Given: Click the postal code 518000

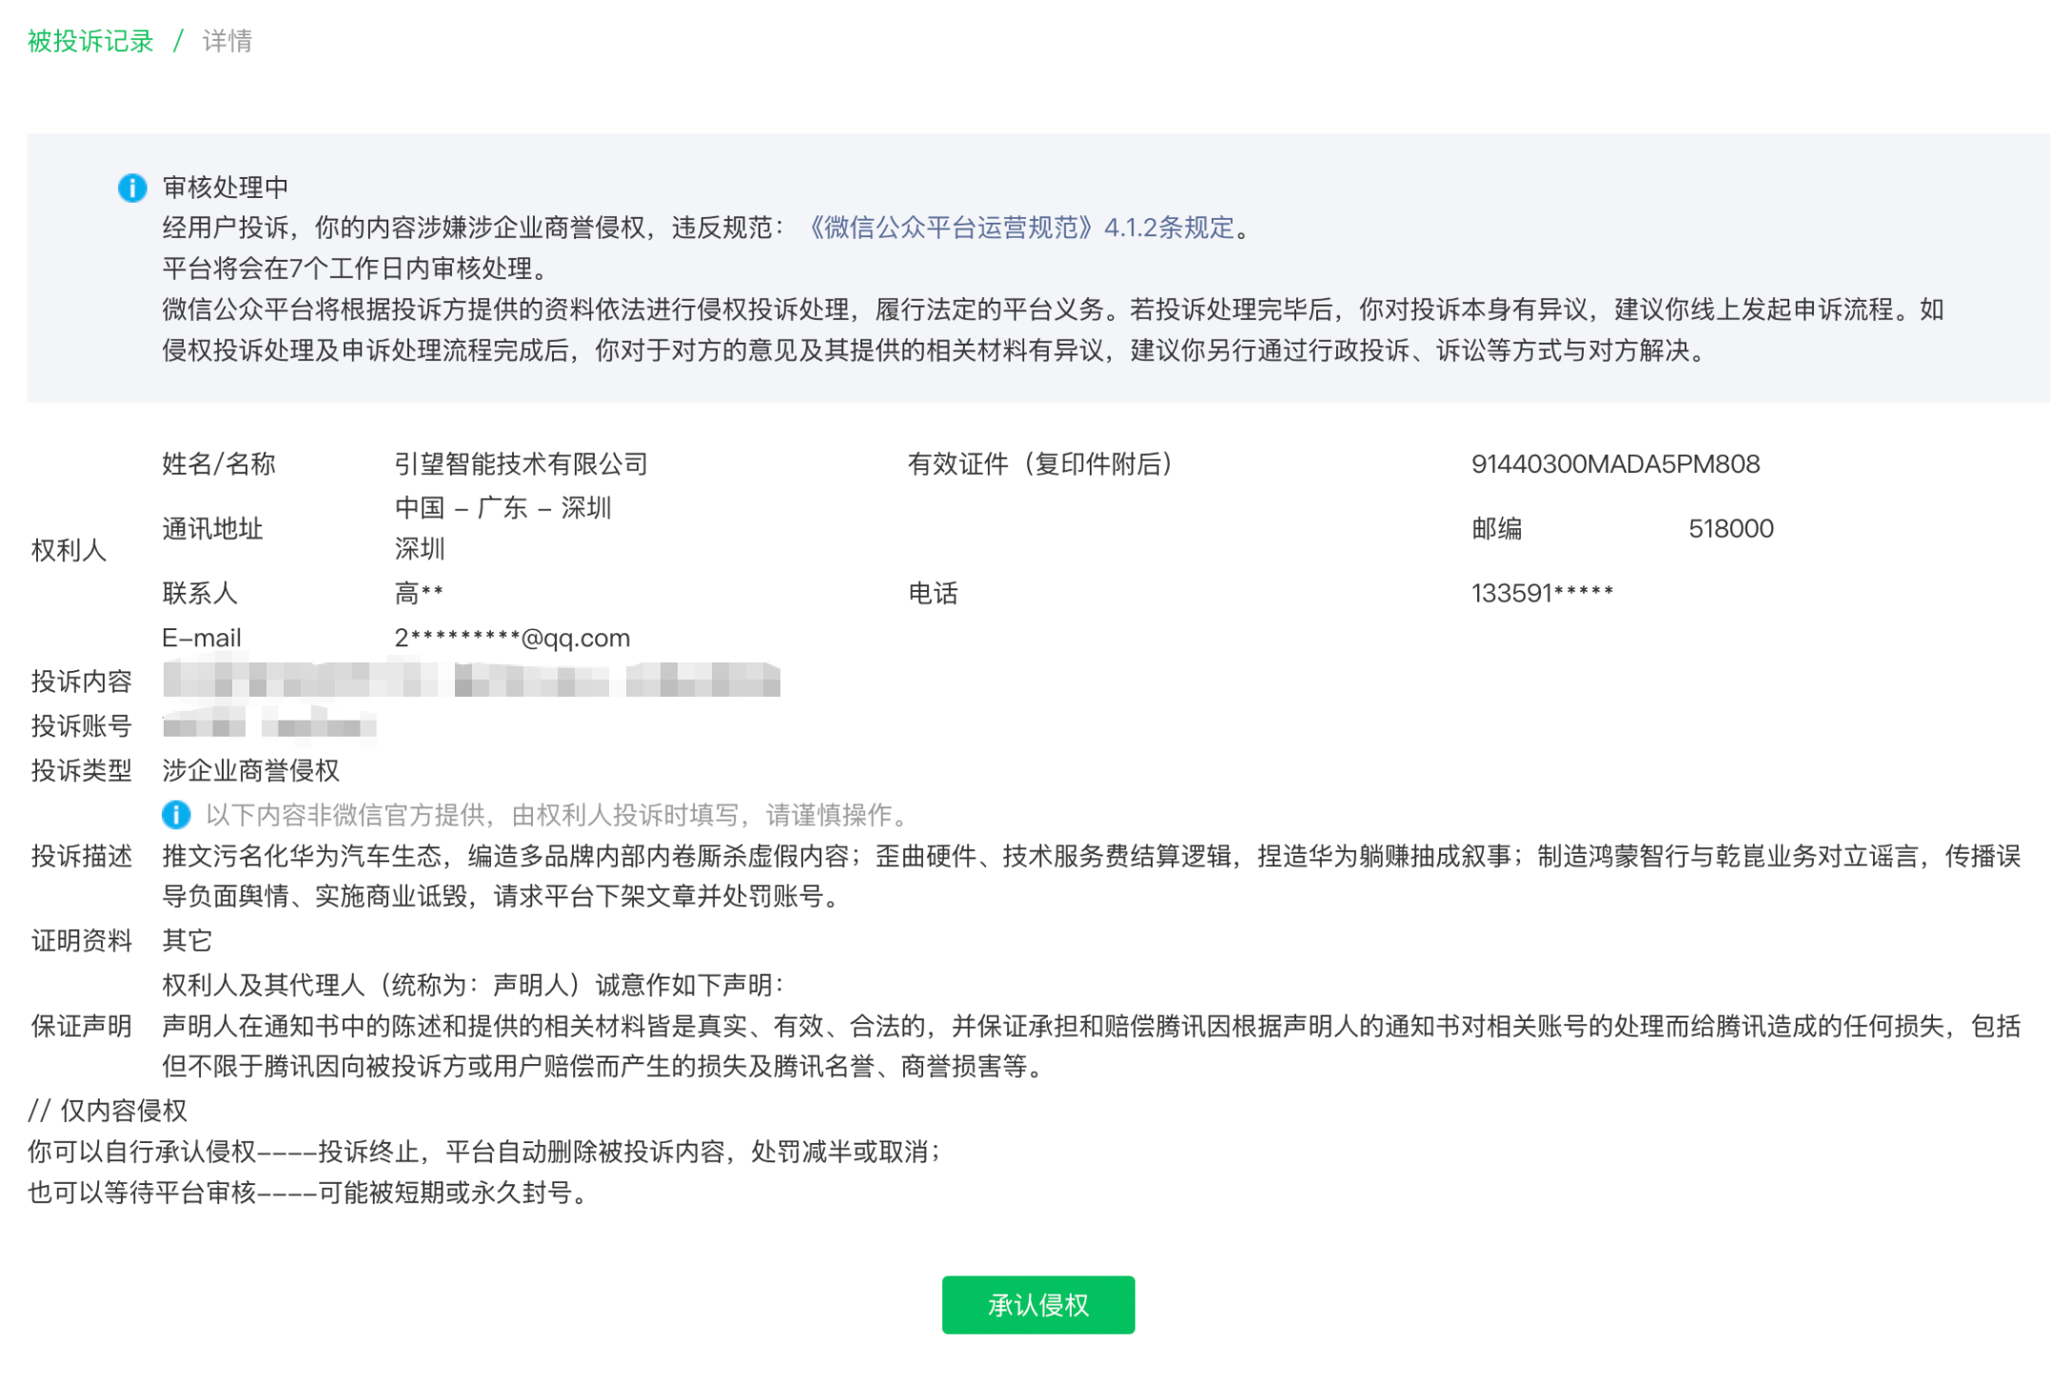Looking at the screenshot, I should click(1731, 529).
